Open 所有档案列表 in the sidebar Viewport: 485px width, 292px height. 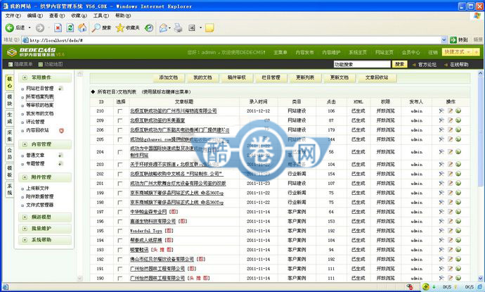pyautogui.click(x=39, y=97)
